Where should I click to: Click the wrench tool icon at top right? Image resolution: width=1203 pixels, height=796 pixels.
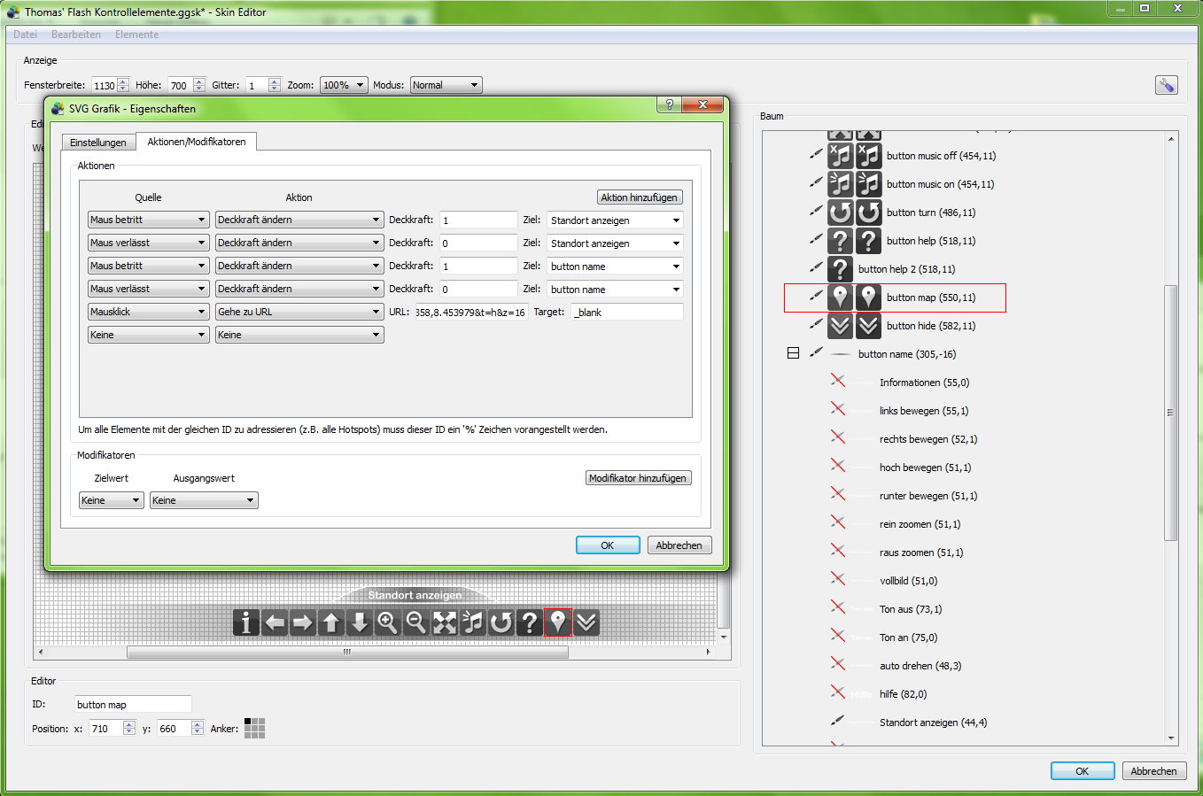[1166, 85]
